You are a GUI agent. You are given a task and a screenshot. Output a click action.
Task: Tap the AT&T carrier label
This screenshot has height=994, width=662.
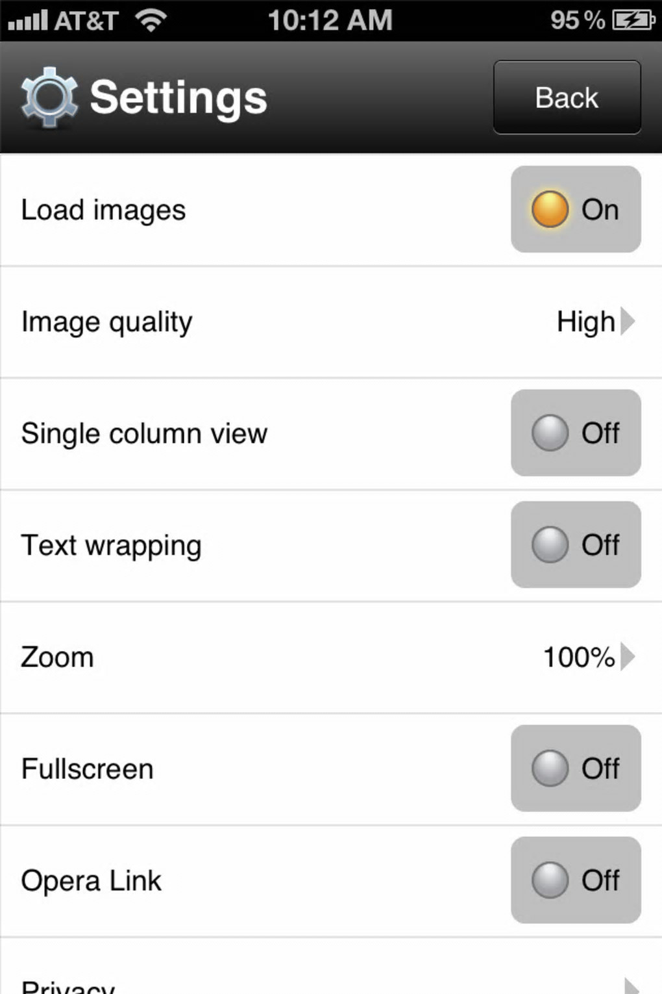coord(86,21)
